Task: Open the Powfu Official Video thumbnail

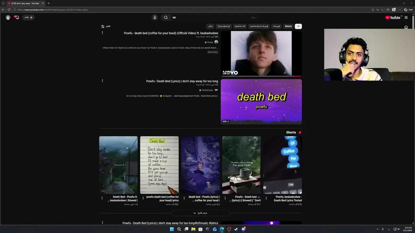Action: point(261,53)
